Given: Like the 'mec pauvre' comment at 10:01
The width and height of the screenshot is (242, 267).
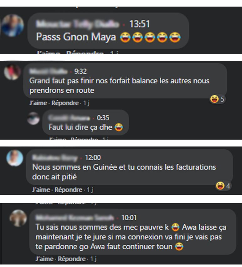Looking at the screenshot, I should pos(44,259).
